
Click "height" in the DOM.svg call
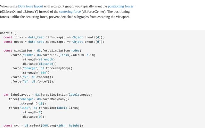74,126
